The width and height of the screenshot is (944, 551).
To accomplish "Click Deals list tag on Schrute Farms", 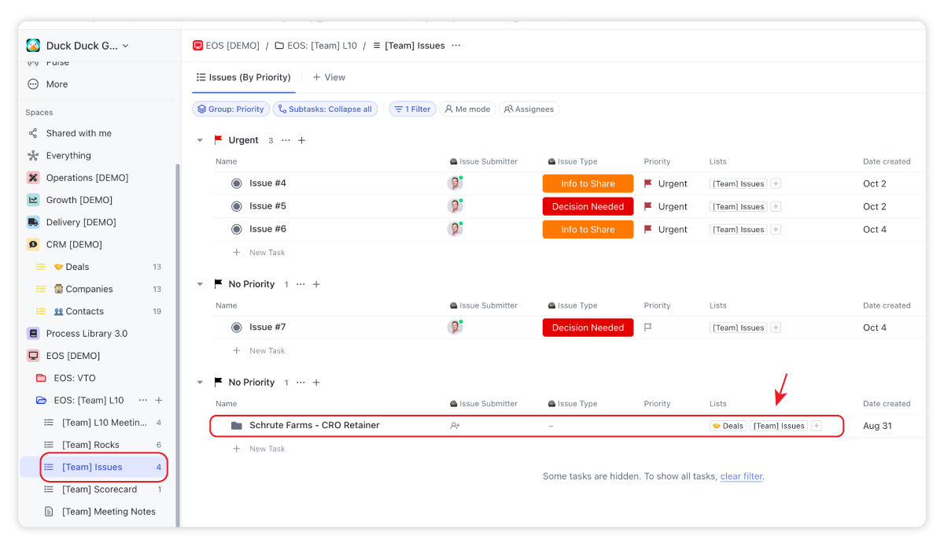I will click(728, 426).
